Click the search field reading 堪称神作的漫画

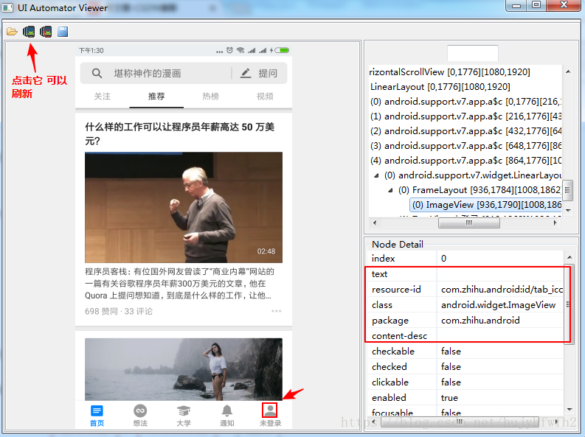pos(148,74)
